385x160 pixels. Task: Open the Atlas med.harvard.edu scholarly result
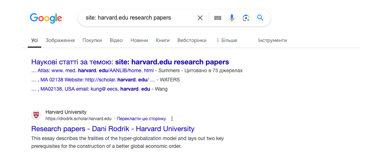point(92,71)
